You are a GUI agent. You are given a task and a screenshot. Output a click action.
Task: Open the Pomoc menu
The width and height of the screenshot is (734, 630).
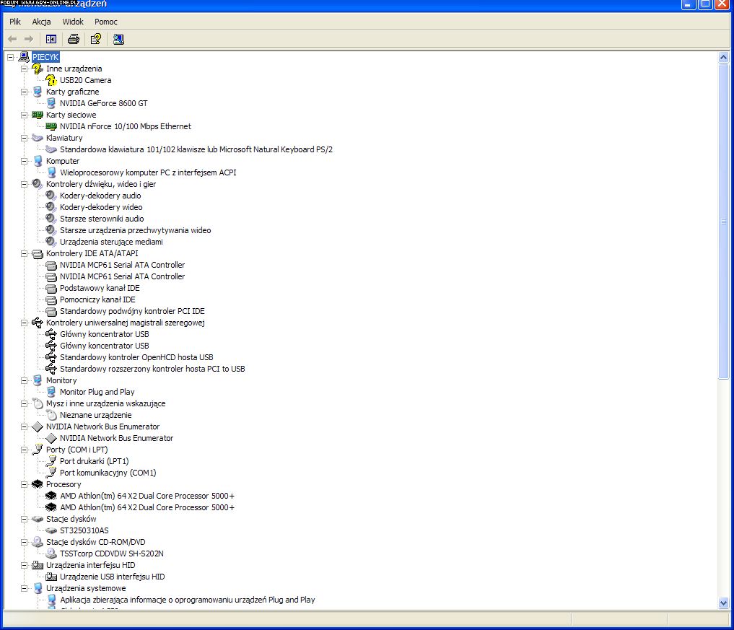point(106,22)
